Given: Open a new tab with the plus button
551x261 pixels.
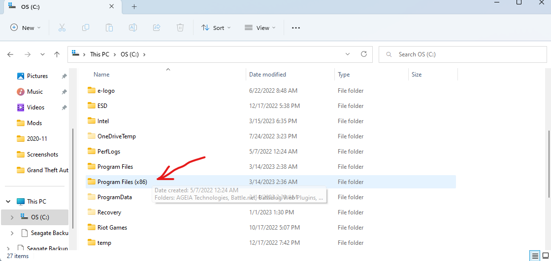Looking at the screenshot, I should tap(134, 7).
